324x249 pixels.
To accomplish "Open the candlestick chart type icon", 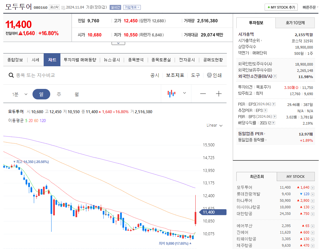I will tap(171, 93).
